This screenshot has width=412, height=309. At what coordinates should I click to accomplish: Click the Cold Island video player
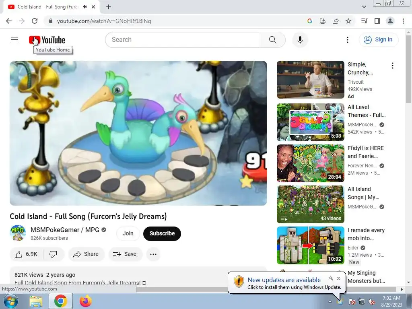138,133
